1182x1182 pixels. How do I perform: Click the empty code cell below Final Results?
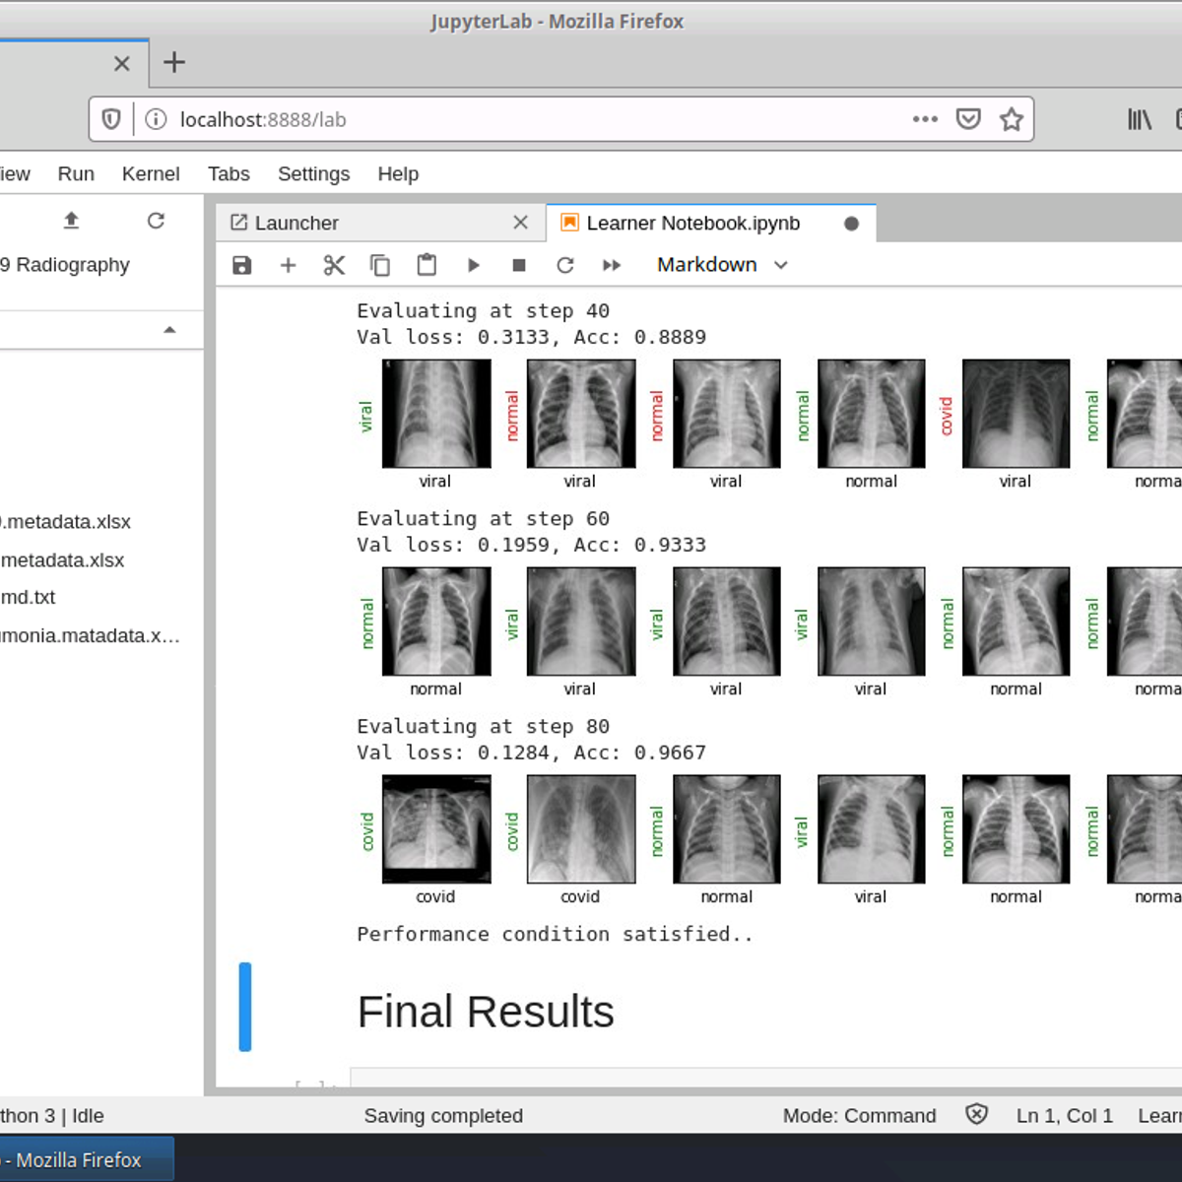coord(766,1078)
